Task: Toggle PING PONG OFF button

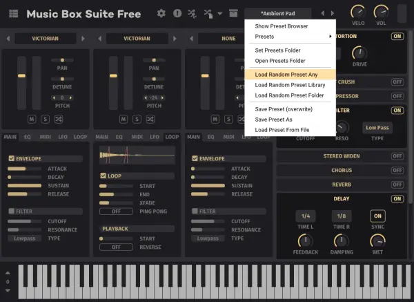Action: click(x=116, y=211)
